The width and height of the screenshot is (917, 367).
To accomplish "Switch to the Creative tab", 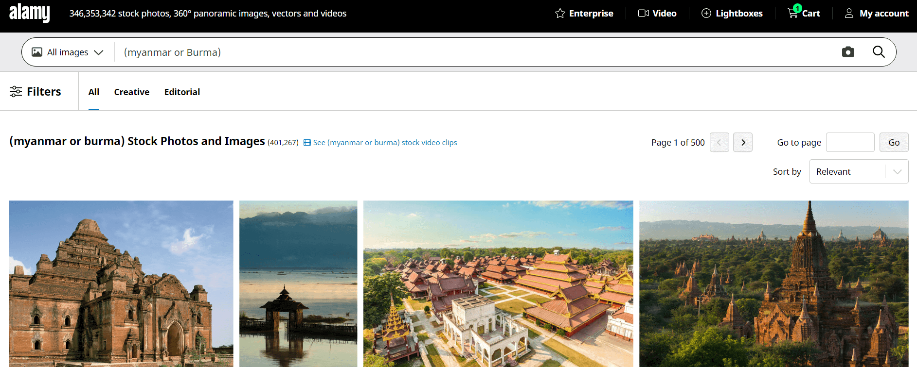I will click(132, 92).
